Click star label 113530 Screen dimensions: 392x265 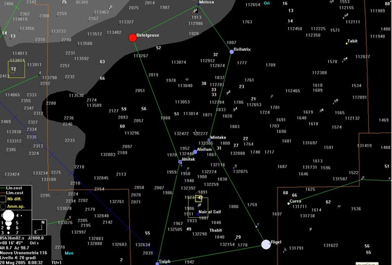click(76, 96)
